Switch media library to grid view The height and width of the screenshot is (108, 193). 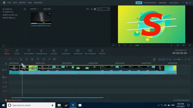coord(95,9)
